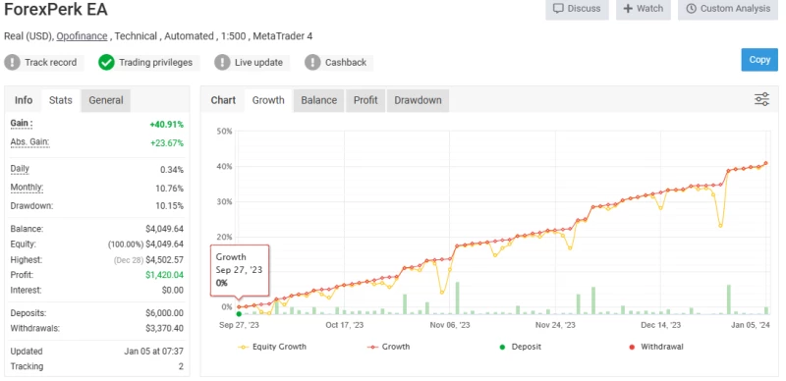
Task: Open Custom Analysis
Action: pyautogui.click(x=728, y=9)
